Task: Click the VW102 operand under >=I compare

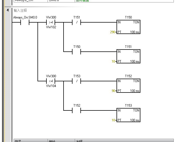Action: pos(51,27)
